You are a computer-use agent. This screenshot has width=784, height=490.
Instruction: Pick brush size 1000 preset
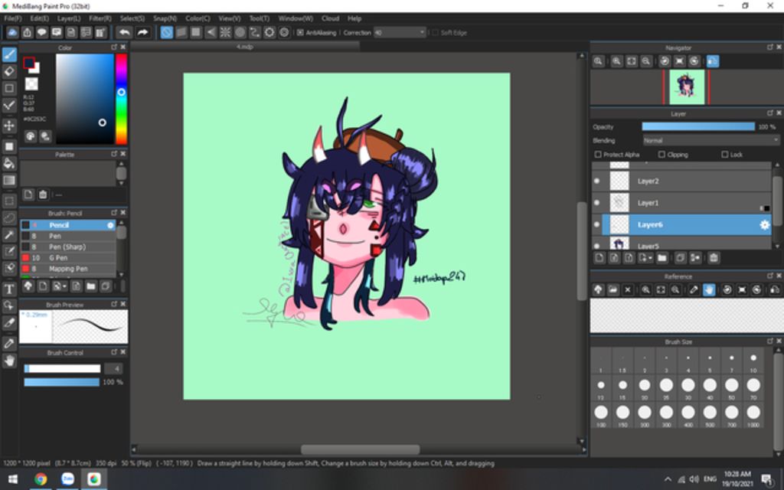tap(753, 416)
